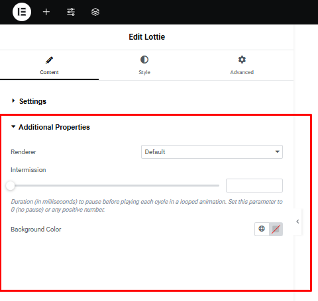Open global colors globe icon
The image size is (318, 301).
pos(262,229)
